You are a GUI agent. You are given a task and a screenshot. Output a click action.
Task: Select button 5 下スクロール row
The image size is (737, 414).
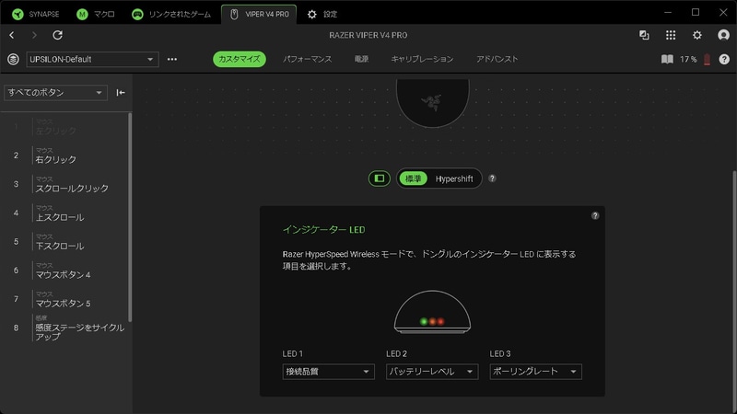[x=64, y=242]
